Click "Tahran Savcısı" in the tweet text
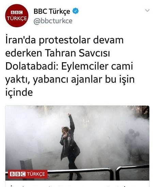The image size is (154, 187). pos(77,53)
